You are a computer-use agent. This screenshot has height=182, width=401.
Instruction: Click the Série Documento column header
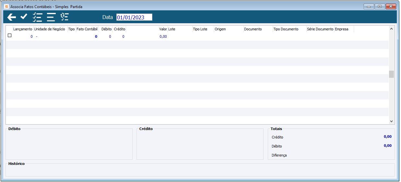(320, 29)
